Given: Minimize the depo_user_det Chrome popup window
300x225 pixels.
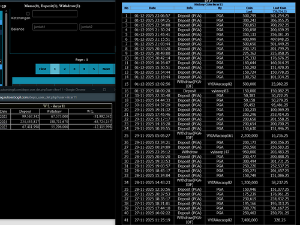Looking at the screenshot, I should (94, 89).
